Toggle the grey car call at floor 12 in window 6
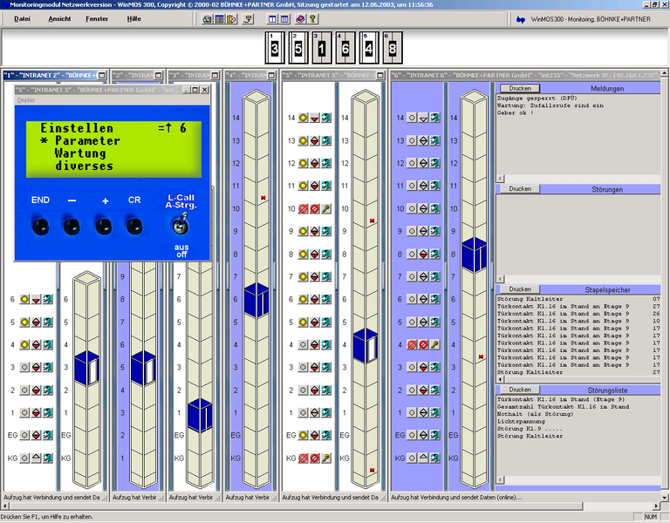 [411, 163]
